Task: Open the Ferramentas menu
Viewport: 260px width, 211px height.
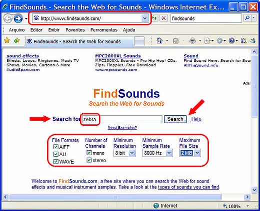Action: [x=104, y=30]
